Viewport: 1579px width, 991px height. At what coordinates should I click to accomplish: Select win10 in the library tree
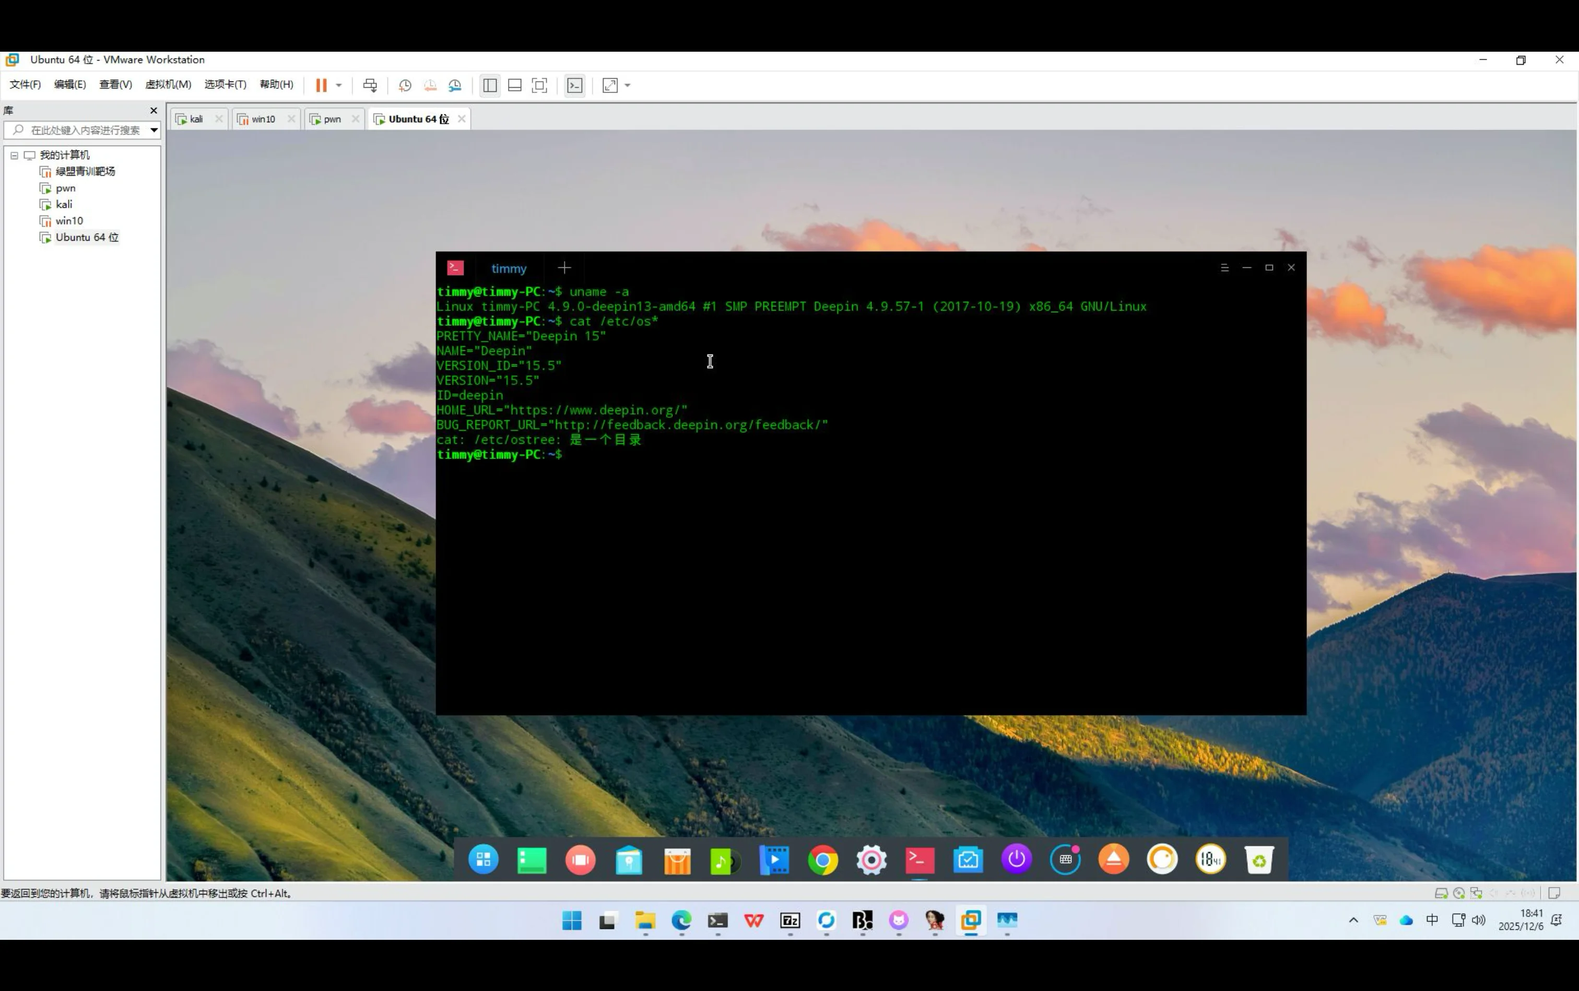click(69, 221)
